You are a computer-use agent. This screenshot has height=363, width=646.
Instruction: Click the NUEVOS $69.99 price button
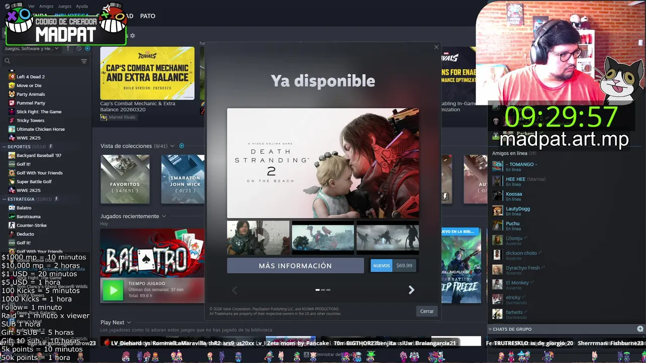393,266
